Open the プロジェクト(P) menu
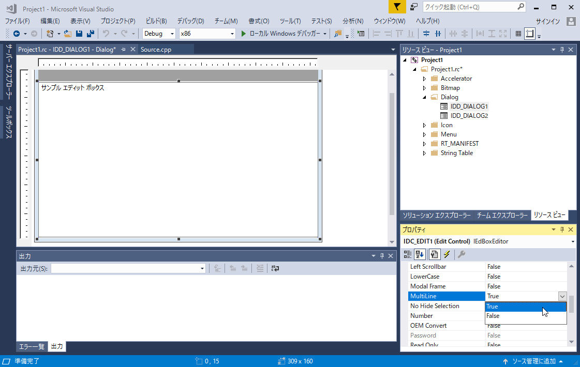Image resolution: width=580 pixels, height=367 pixels. [x=118, y=21]
